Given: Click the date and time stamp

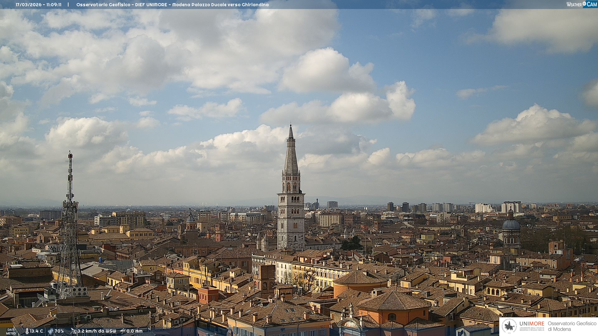Looking at the screenshot, I should [38, 5].
